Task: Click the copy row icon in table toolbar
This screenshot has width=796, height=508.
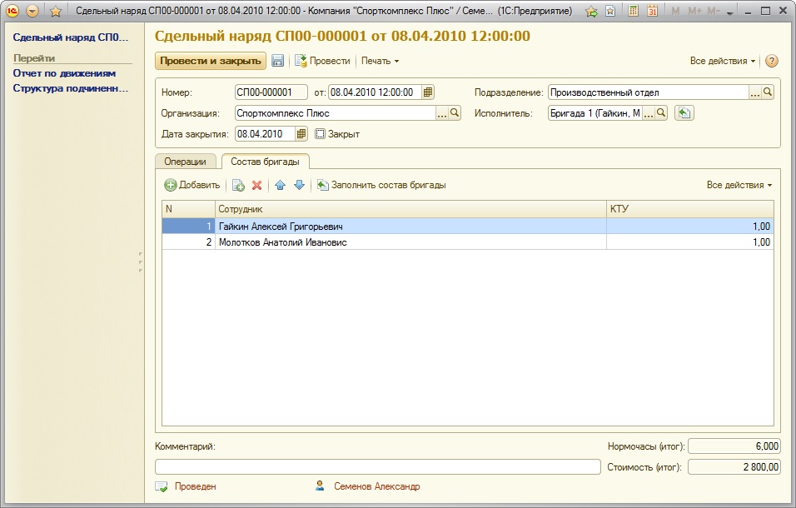Action: point(238,185)
